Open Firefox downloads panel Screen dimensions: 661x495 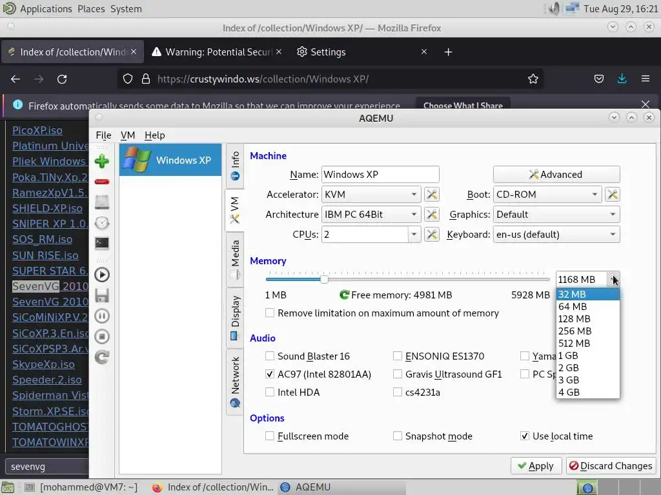(622, 79)
